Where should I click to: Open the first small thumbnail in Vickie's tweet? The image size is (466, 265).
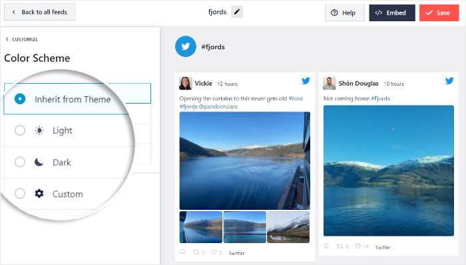pos(201,227)
